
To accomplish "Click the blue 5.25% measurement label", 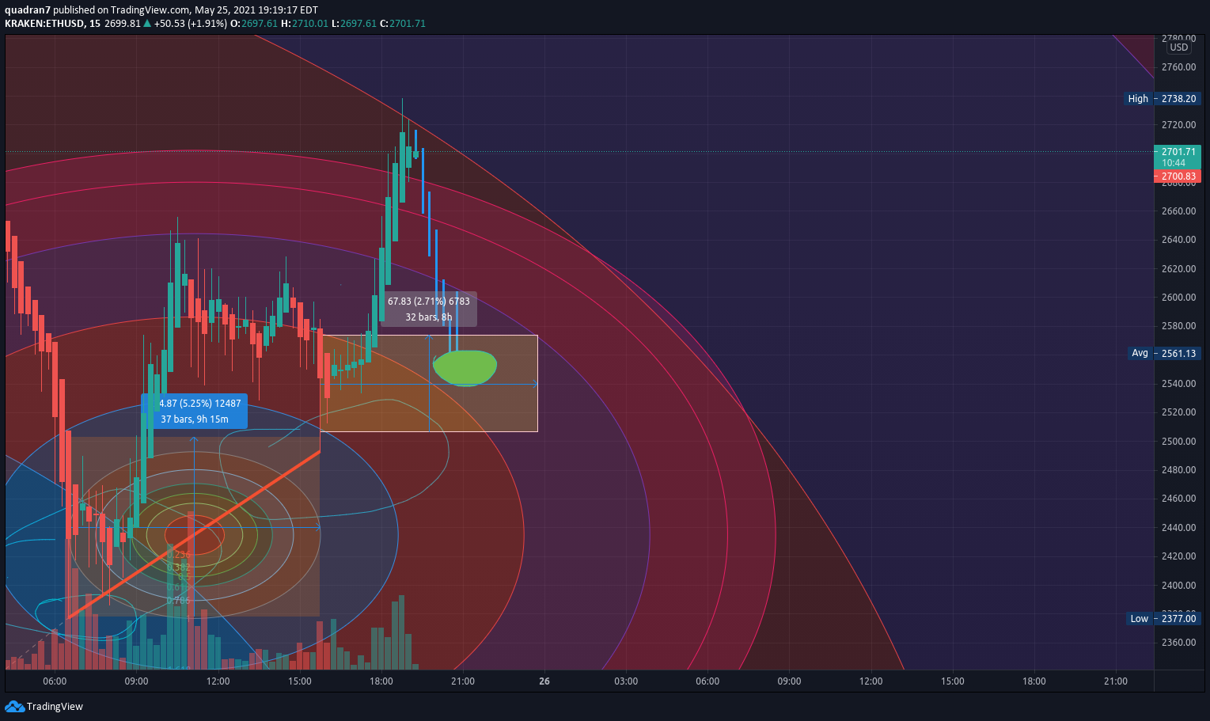I will (195, 412).
